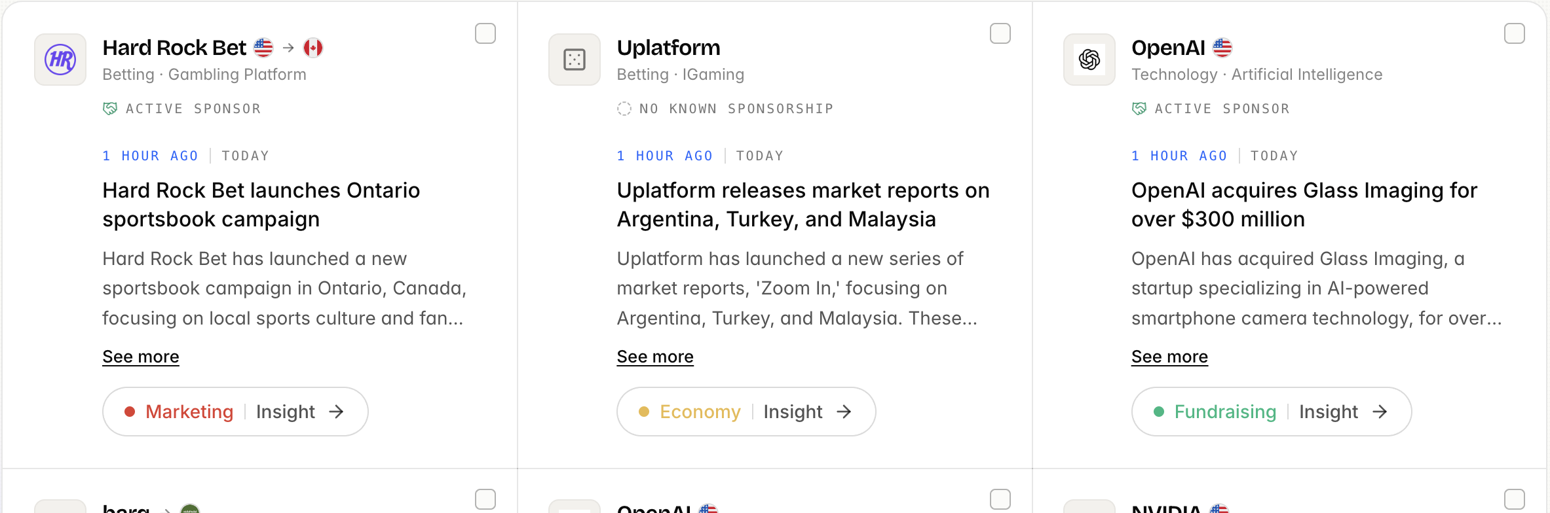Open the Fundraising Insight button
The width and height of the screenshot is (1550, 513).
coord(1272,412)
